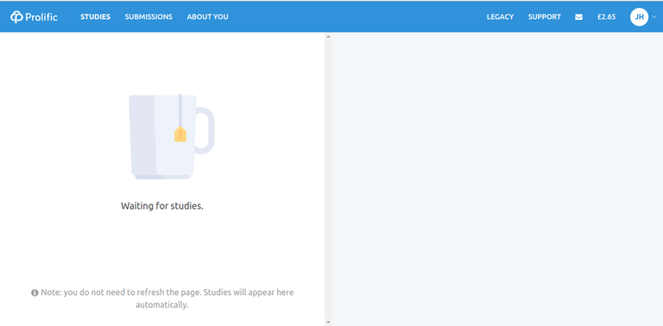
Task: Open the About You tab
Action: pos(207,17)
